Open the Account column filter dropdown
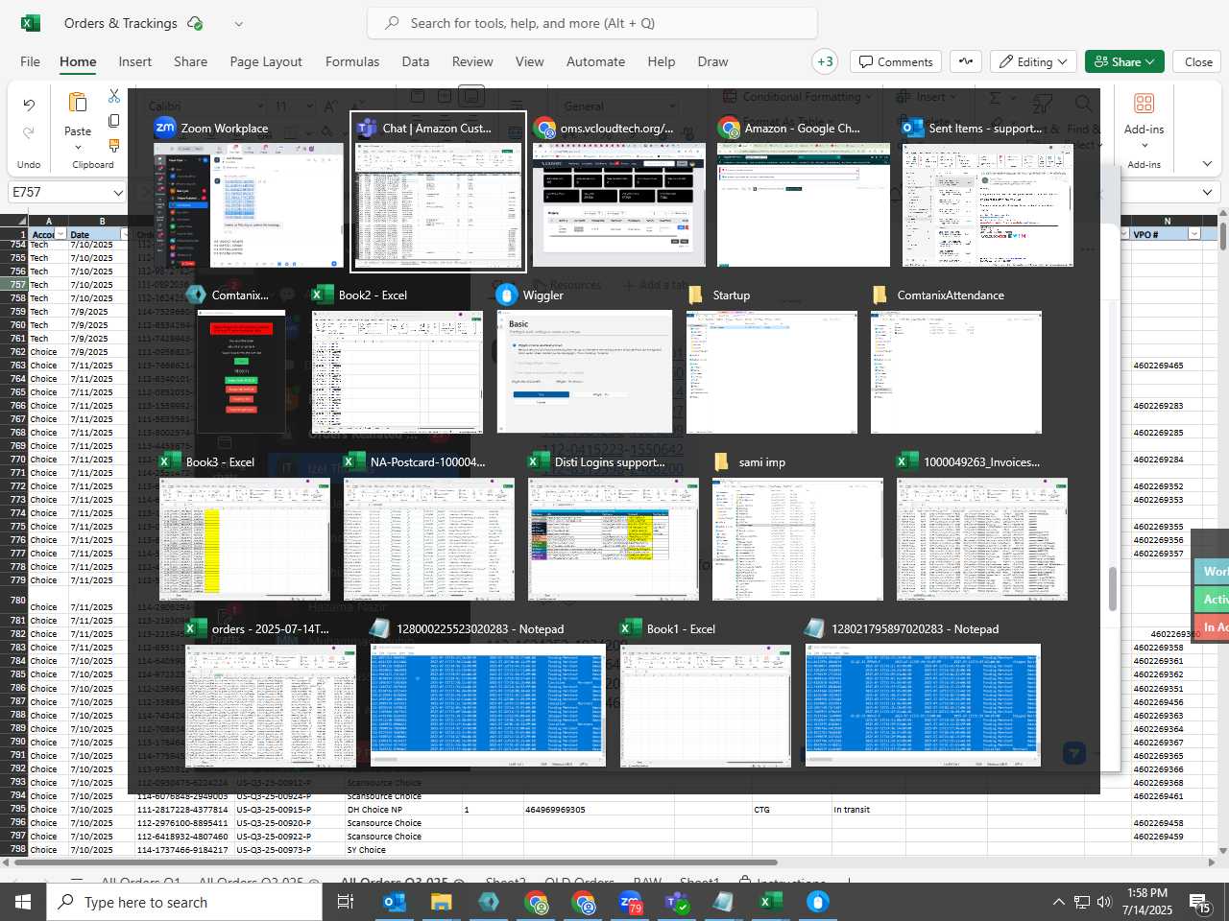Image resolution: width=1229 pixels, height=921 pixels. (60, 234)
